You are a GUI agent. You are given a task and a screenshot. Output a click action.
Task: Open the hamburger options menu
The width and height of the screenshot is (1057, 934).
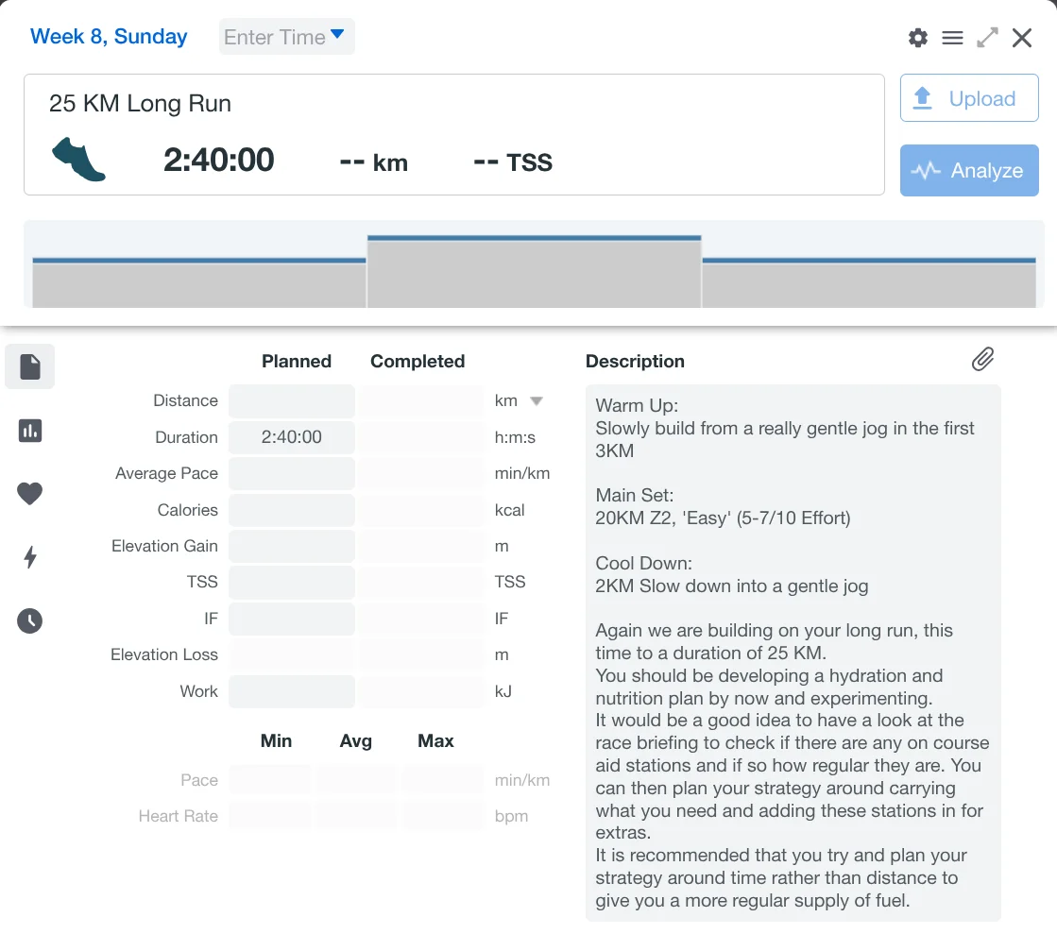pyautogui.click(x=952, y=38)
